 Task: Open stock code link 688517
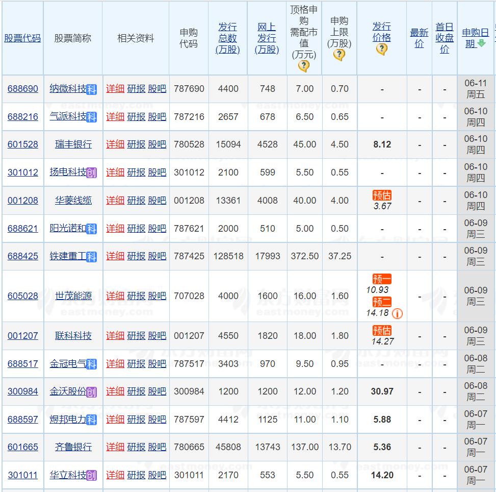pyautogui.click(x=23, y=364)
